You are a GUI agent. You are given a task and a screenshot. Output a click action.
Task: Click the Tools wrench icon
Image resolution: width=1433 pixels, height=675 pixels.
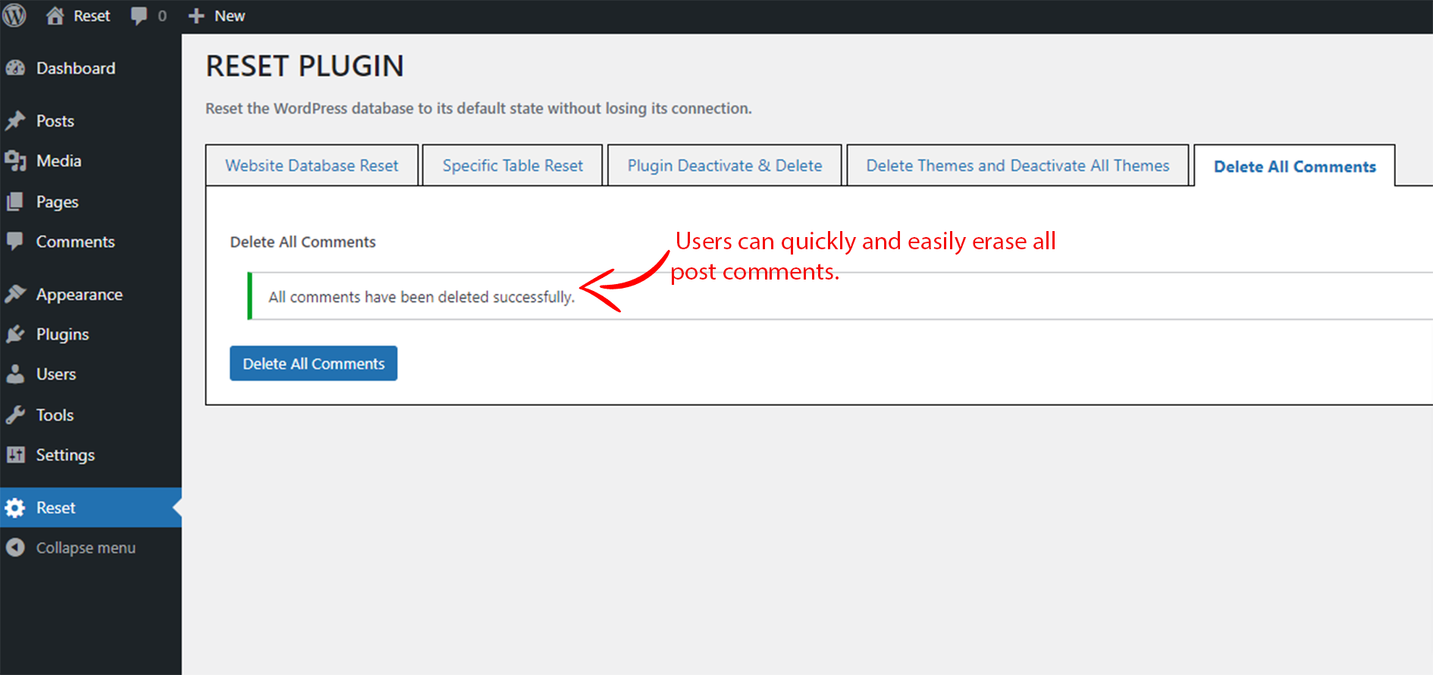[x=15, y=415]
